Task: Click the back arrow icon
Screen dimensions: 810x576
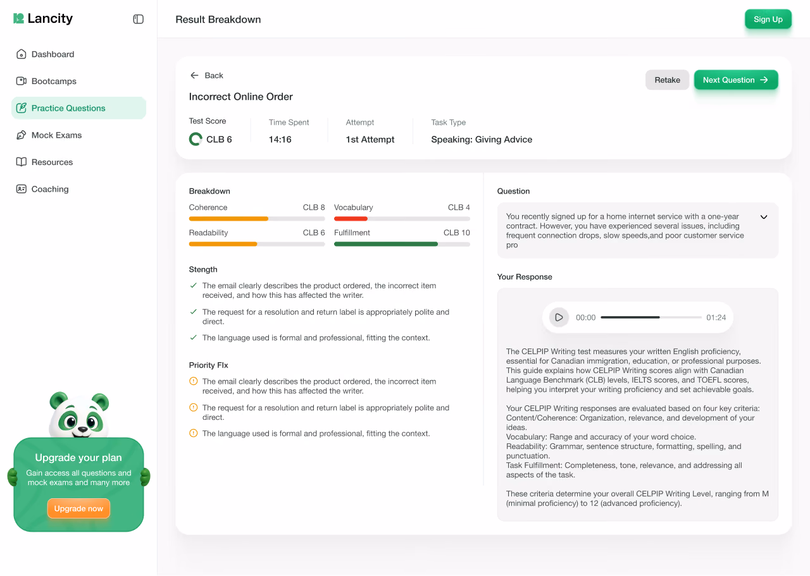Action: 194,75
